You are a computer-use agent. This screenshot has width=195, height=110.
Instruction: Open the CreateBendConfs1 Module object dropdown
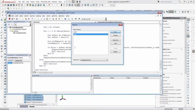coord(30,58)
